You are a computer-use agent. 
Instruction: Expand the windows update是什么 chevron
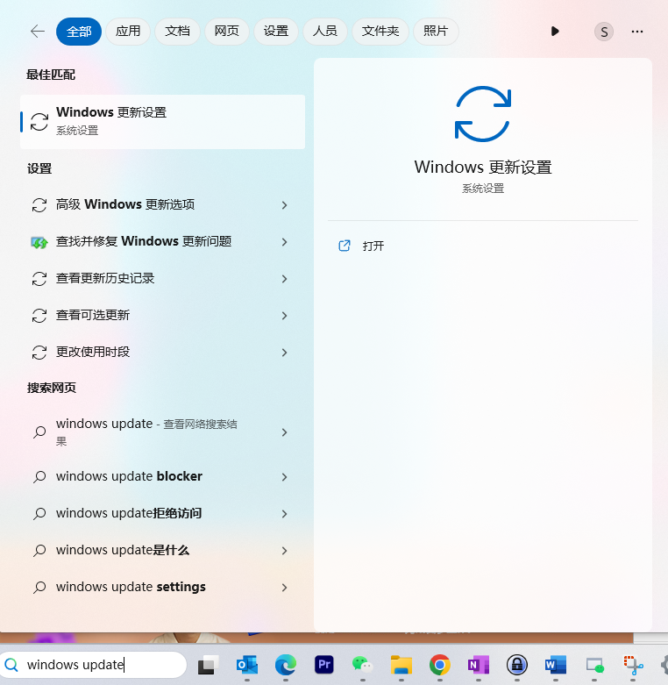pos(284,551)
